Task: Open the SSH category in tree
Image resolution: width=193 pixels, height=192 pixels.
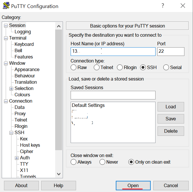Action: (19, 132)
